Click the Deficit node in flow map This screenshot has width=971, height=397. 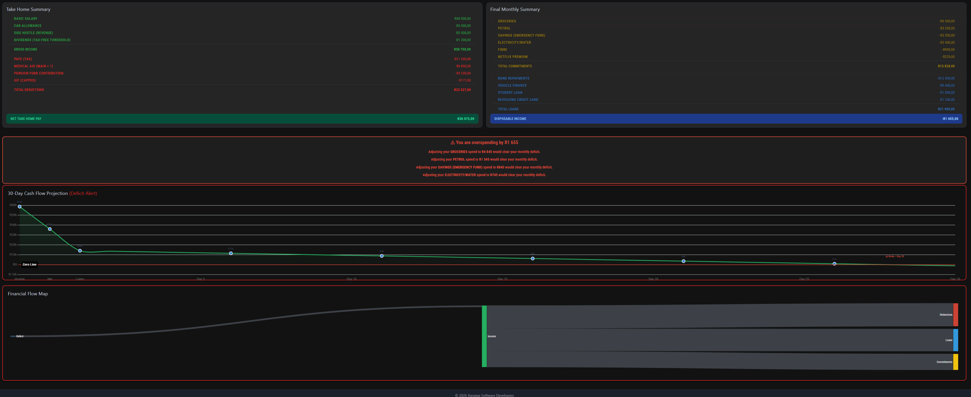point(13,336)
